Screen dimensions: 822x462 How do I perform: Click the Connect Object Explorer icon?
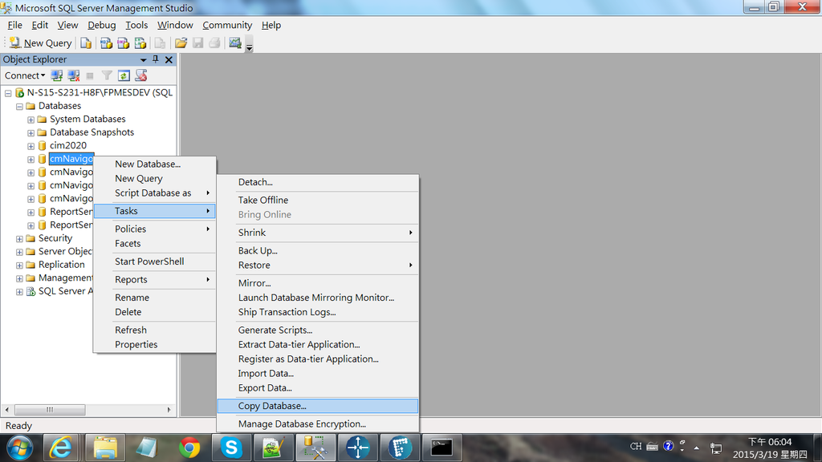tap(57, 75)
